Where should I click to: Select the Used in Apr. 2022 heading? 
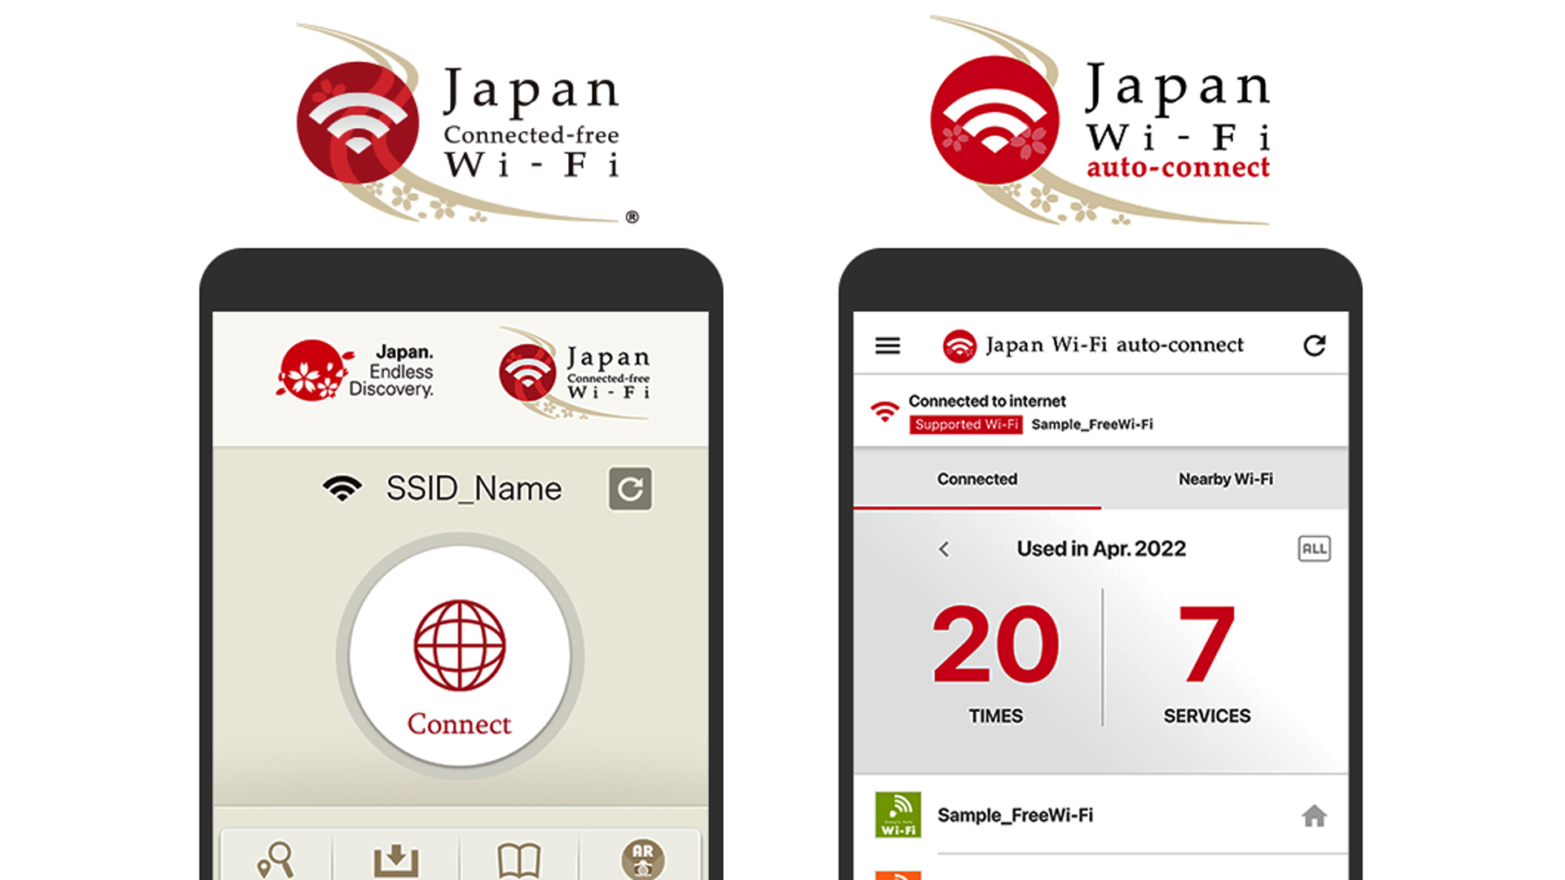1101,549
